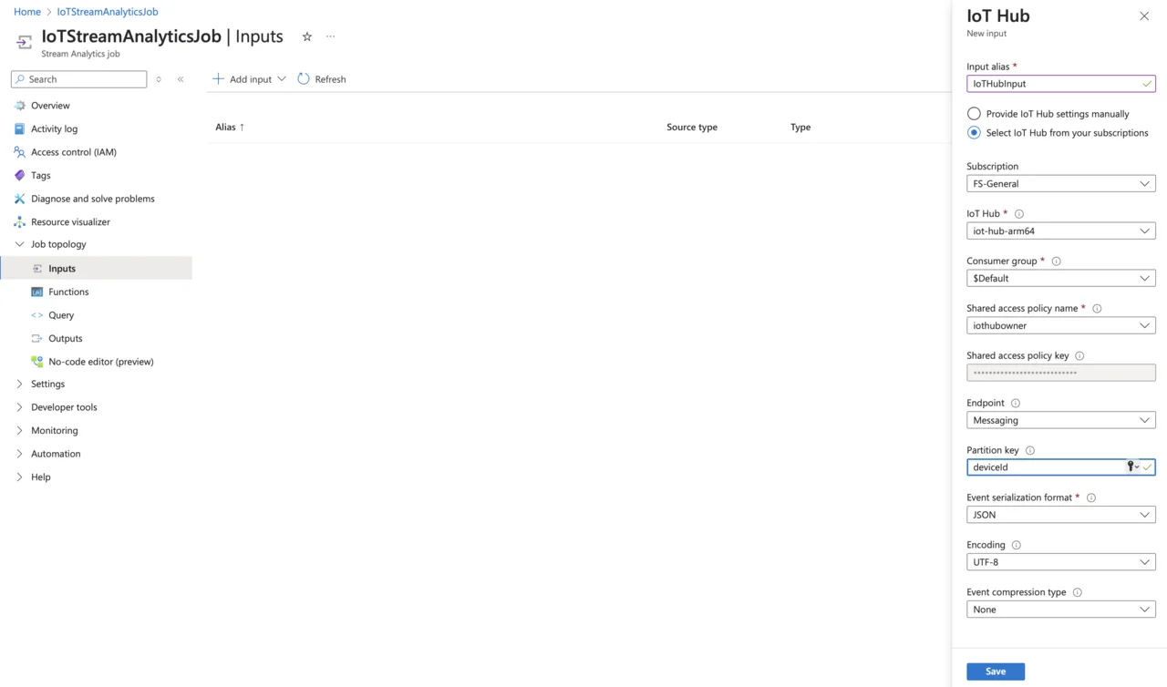
Task: Open the Subscription dropdown showing FS-General
Action: [1060, 184]
